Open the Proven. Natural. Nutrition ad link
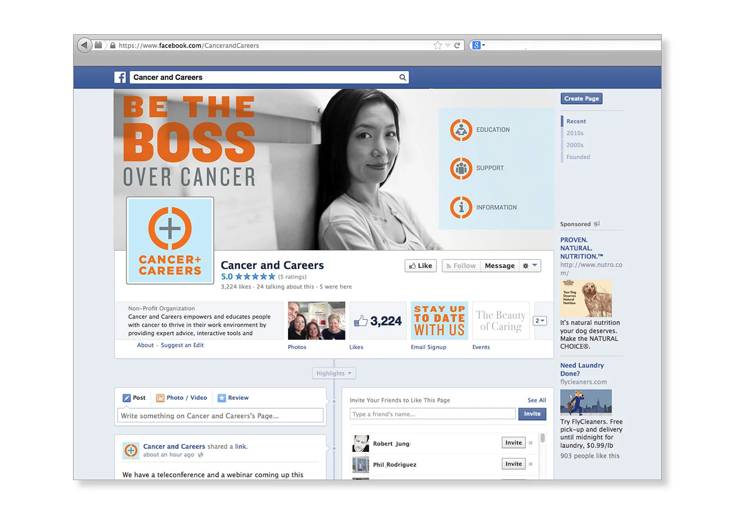The width and height of the screenshot is (735, 517). pyautogui.click(x=581, y=248)
